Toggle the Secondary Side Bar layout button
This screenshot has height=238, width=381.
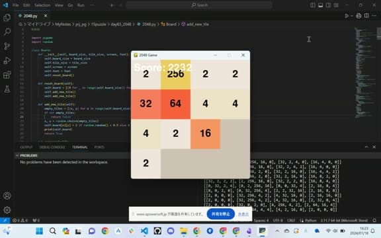click(x=328, y=5)
